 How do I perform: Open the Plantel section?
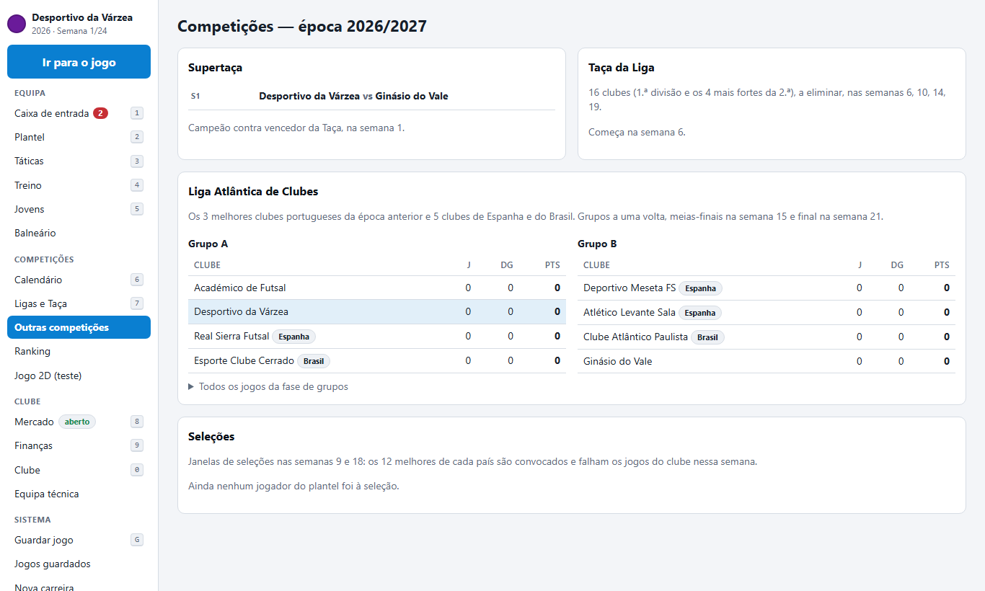[x=79, y=137]
